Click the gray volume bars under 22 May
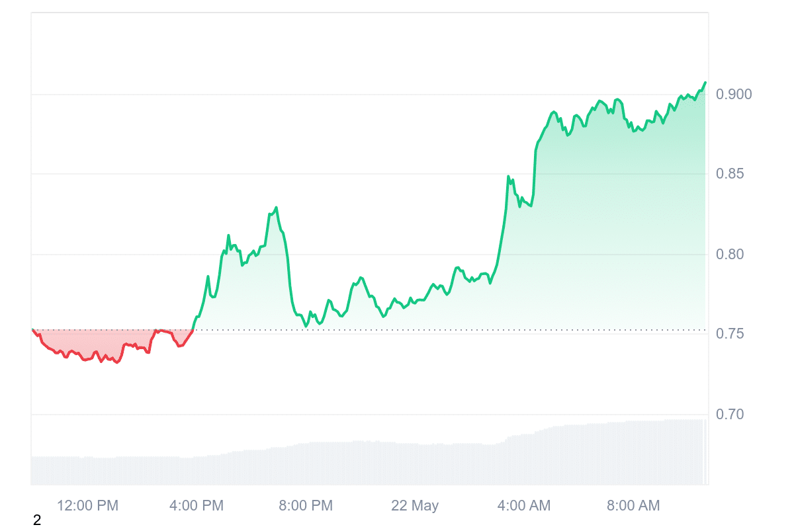The height and width of the screenshot is (529, 794). pos(415,463)
